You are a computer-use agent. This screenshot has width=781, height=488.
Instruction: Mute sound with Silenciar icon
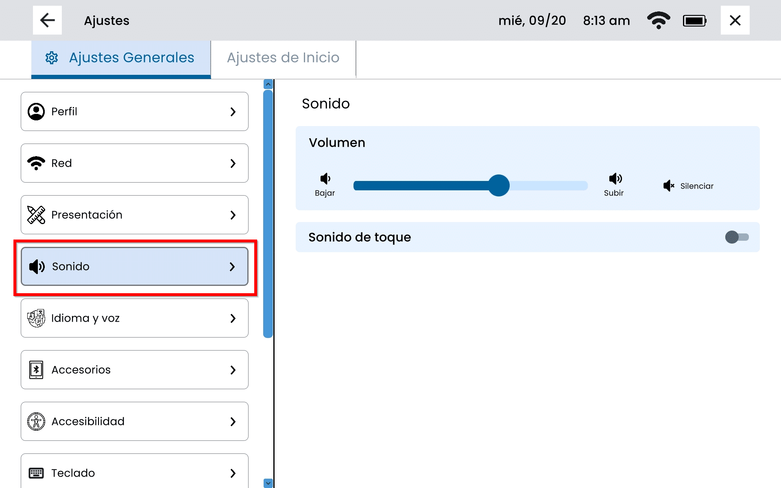[669, 186]
